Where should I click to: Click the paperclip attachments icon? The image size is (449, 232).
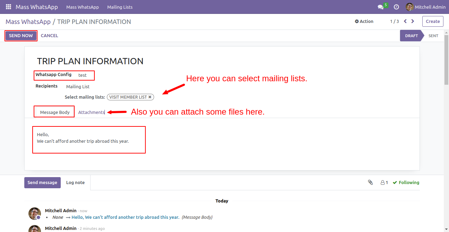pos(370,182)
